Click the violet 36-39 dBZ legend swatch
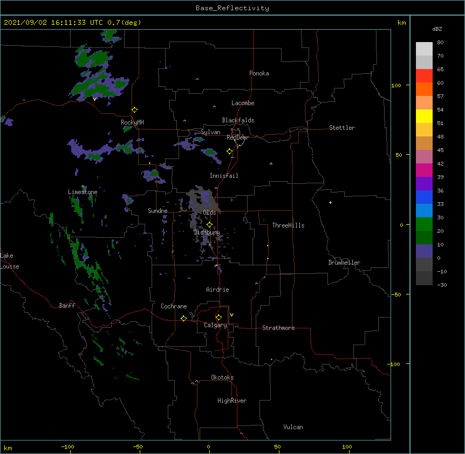Image resolution: width=465 pixels, height=454 pixels. pyautogui.click(x=424, y=184)
